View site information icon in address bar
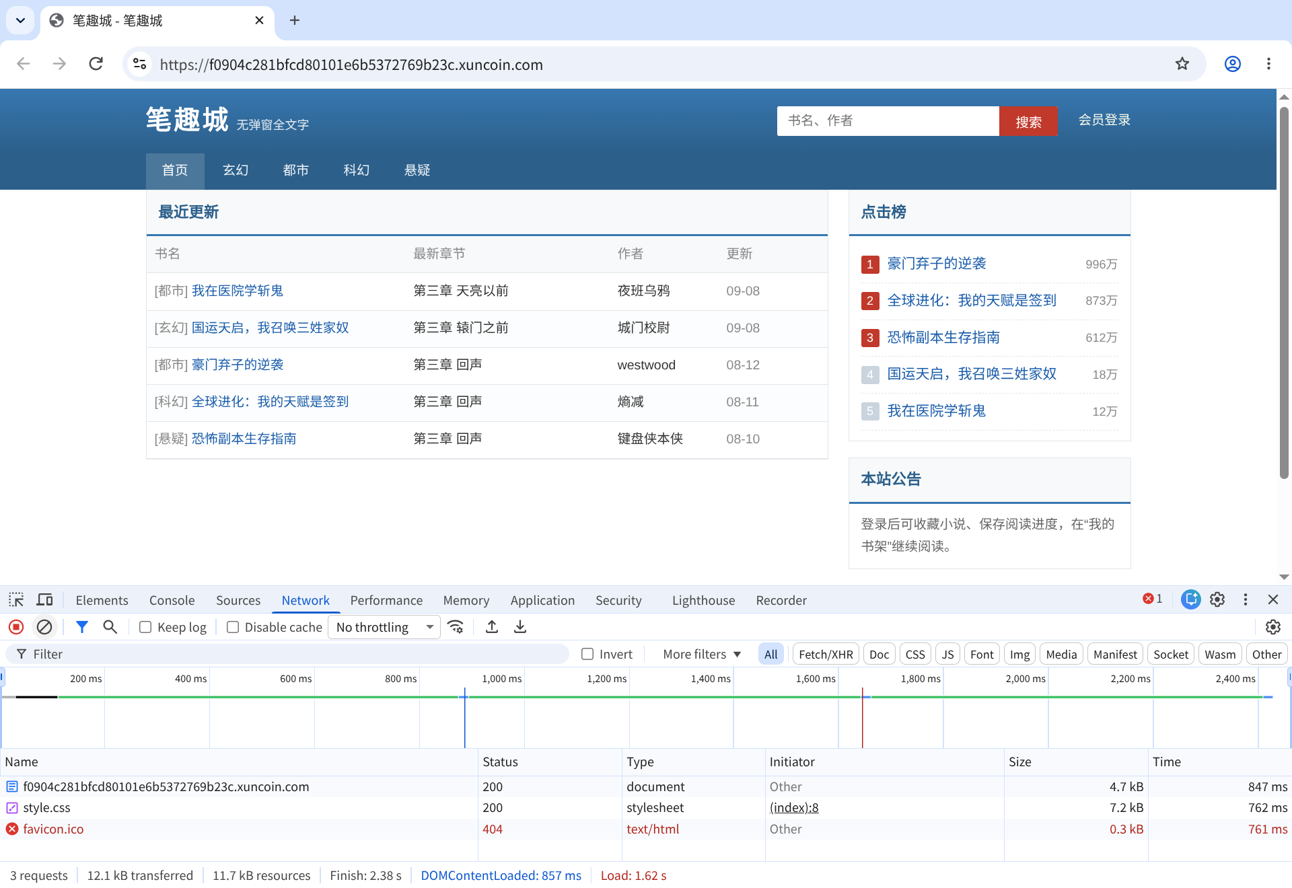The height and width of the screenshot is (888, 1292). 140,64
